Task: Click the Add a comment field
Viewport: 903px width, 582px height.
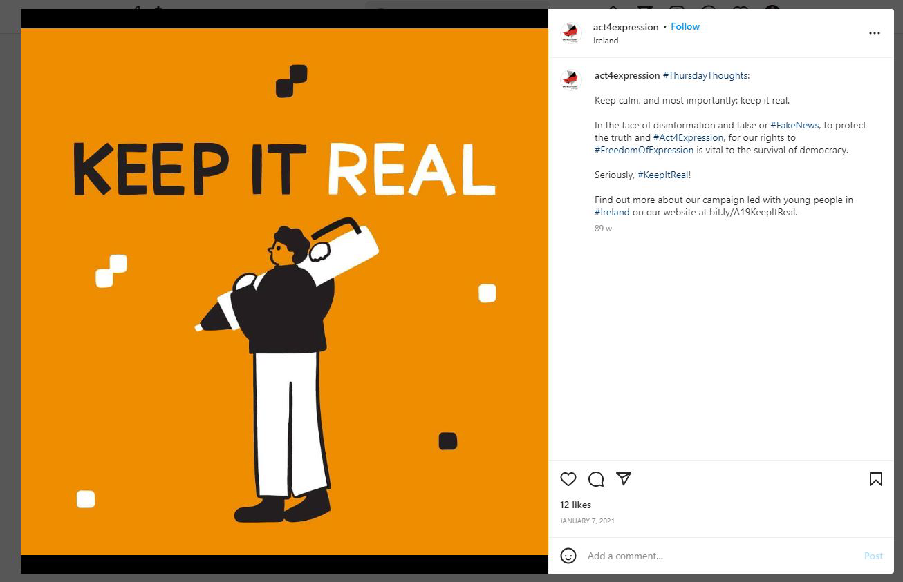Action: click(719, 556)
